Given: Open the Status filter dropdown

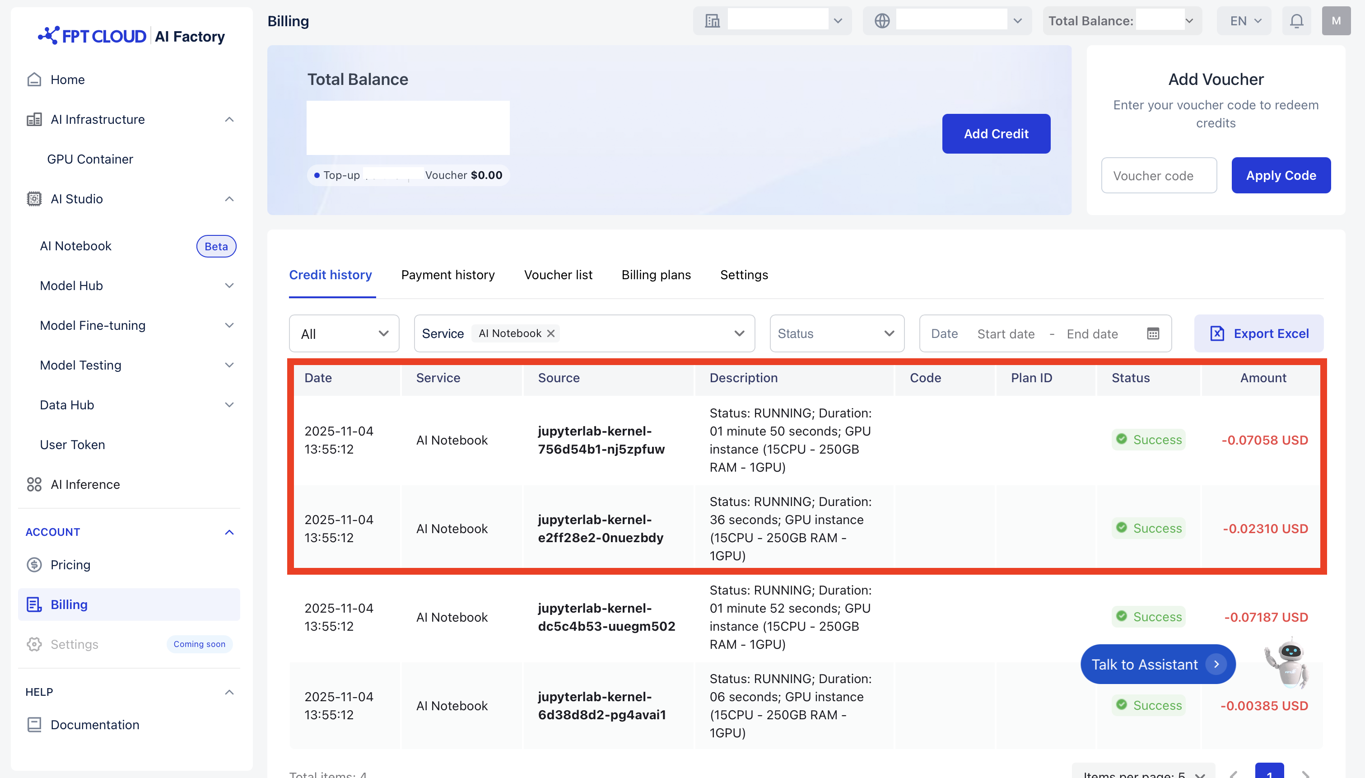Looking at the screenshot, I should click(836, 333).
